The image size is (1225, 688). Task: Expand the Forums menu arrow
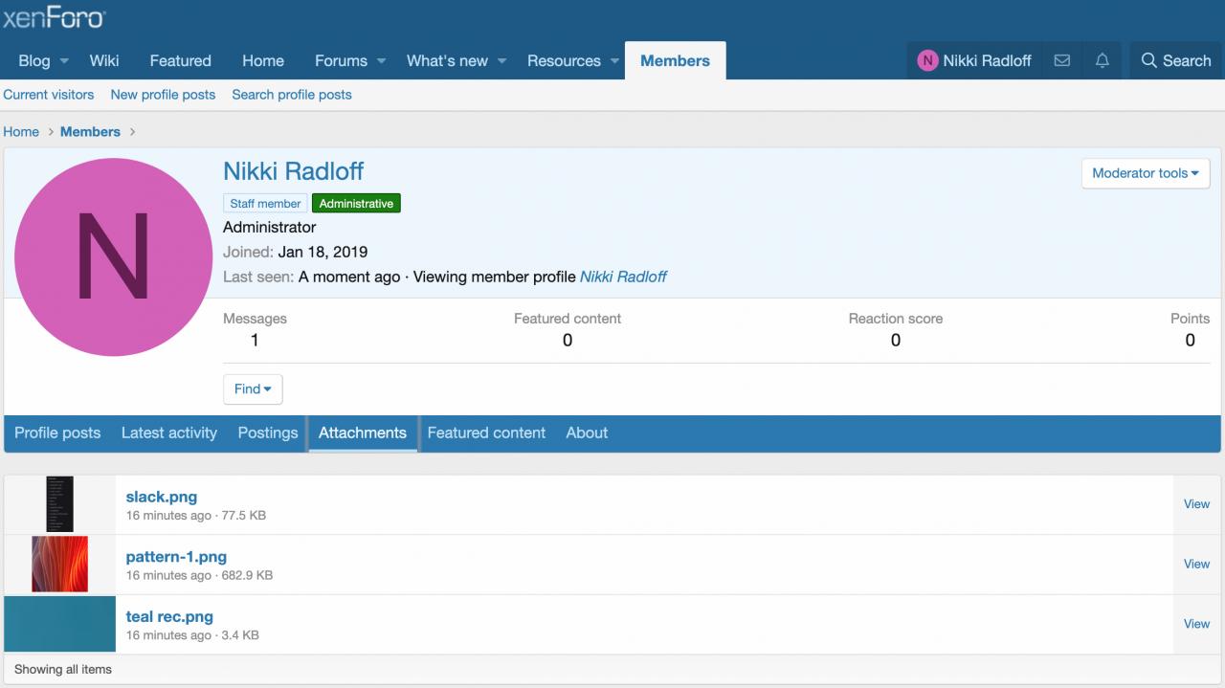point(381,61)
